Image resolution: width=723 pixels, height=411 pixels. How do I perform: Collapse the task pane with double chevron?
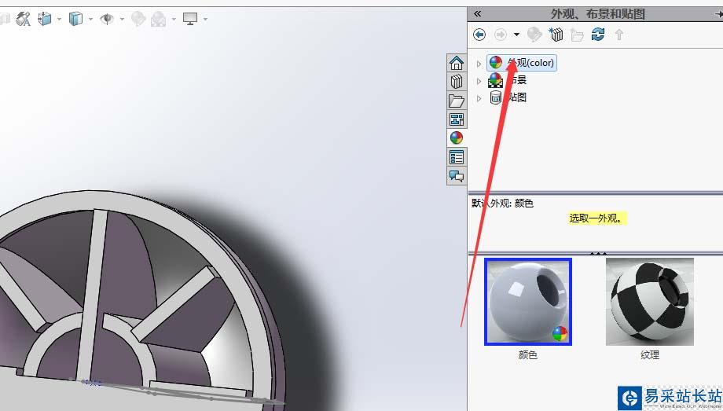coord(478,14)
